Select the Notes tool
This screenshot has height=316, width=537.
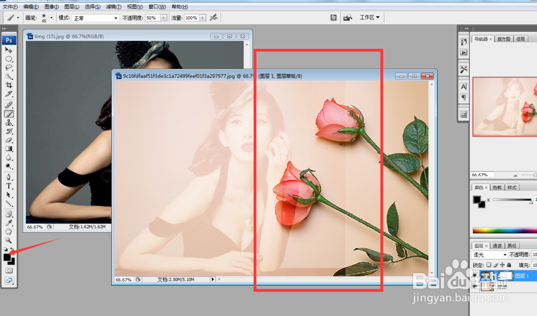click(x=9, y=215)
